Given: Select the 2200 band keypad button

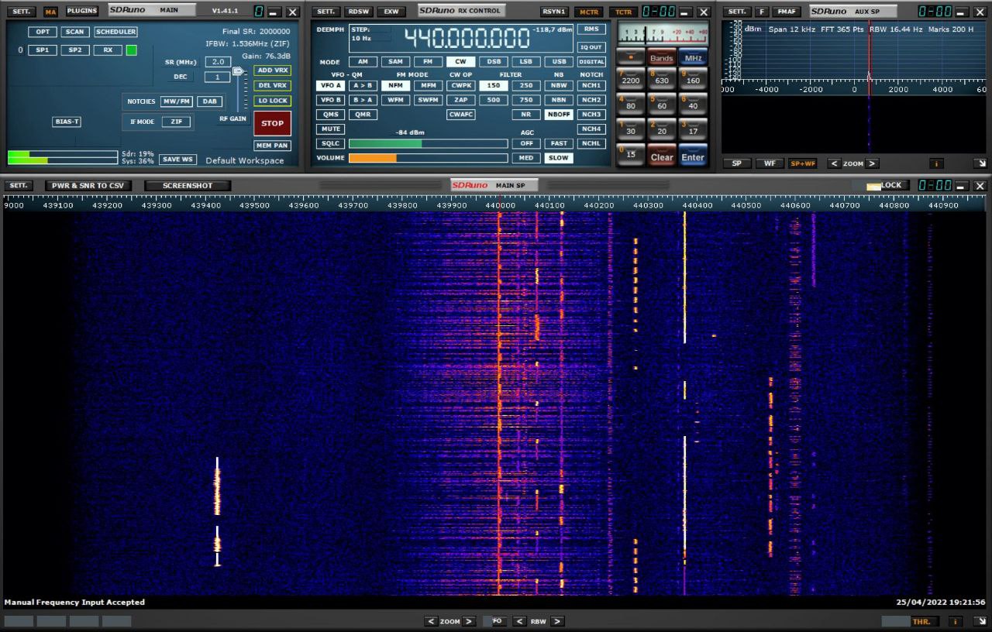Looking at the screenshot, I should 630,77.
